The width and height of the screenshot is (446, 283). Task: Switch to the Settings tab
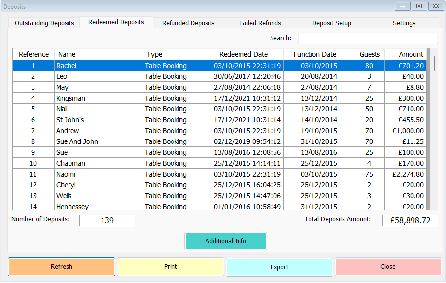click(404, 23)
